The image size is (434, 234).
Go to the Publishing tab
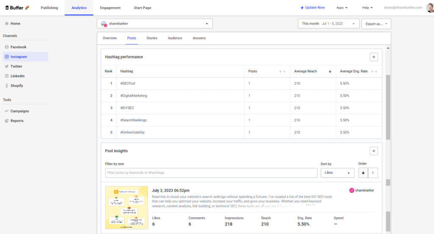point(49,8)
